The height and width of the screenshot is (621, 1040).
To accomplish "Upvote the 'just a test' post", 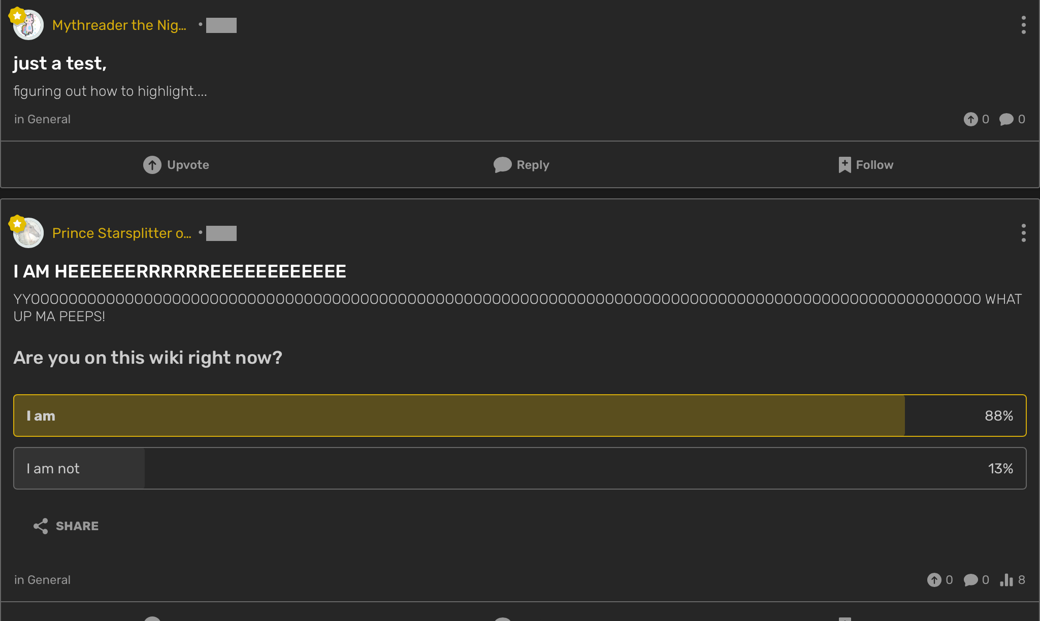I will [176, 165].
